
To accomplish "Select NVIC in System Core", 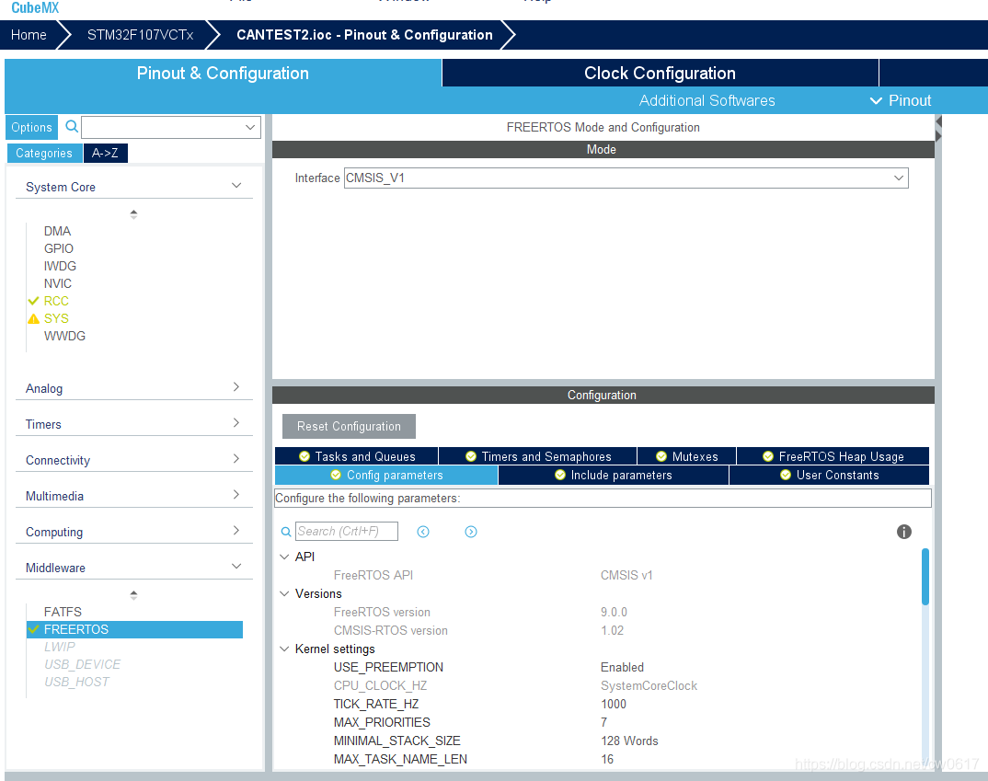I will 58,283.
